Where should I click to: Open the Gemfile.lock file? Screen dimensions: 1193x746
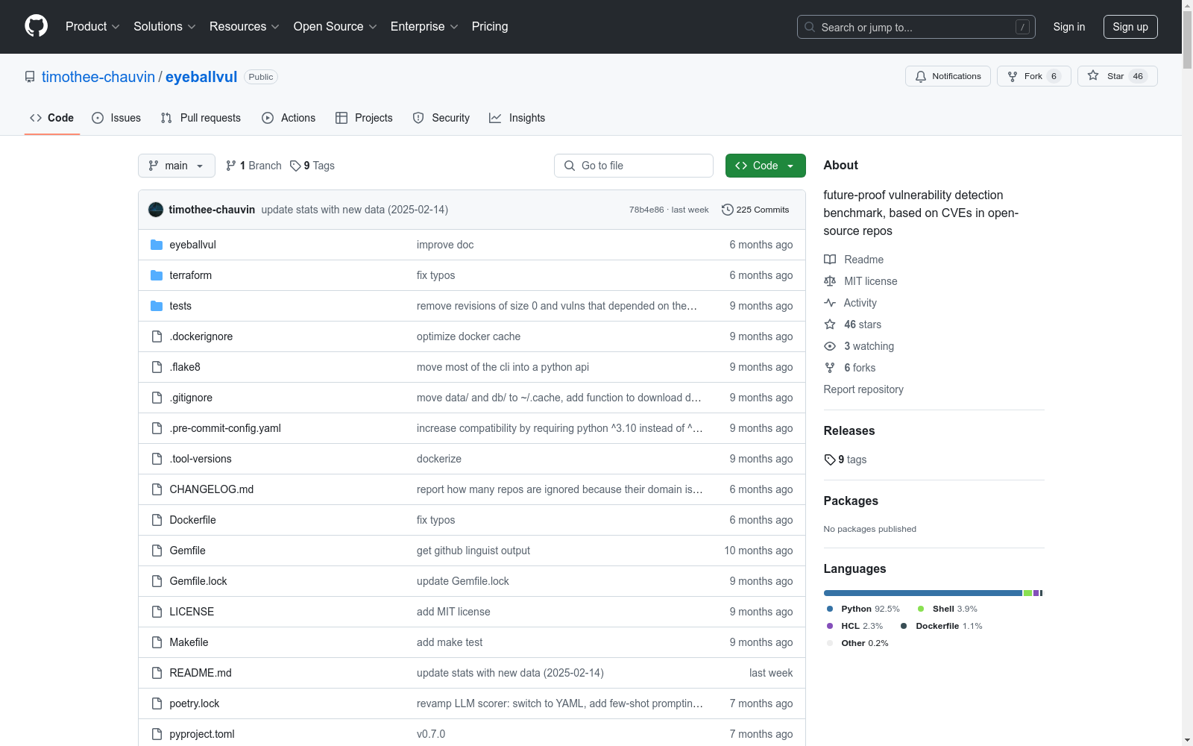[198, 581]
